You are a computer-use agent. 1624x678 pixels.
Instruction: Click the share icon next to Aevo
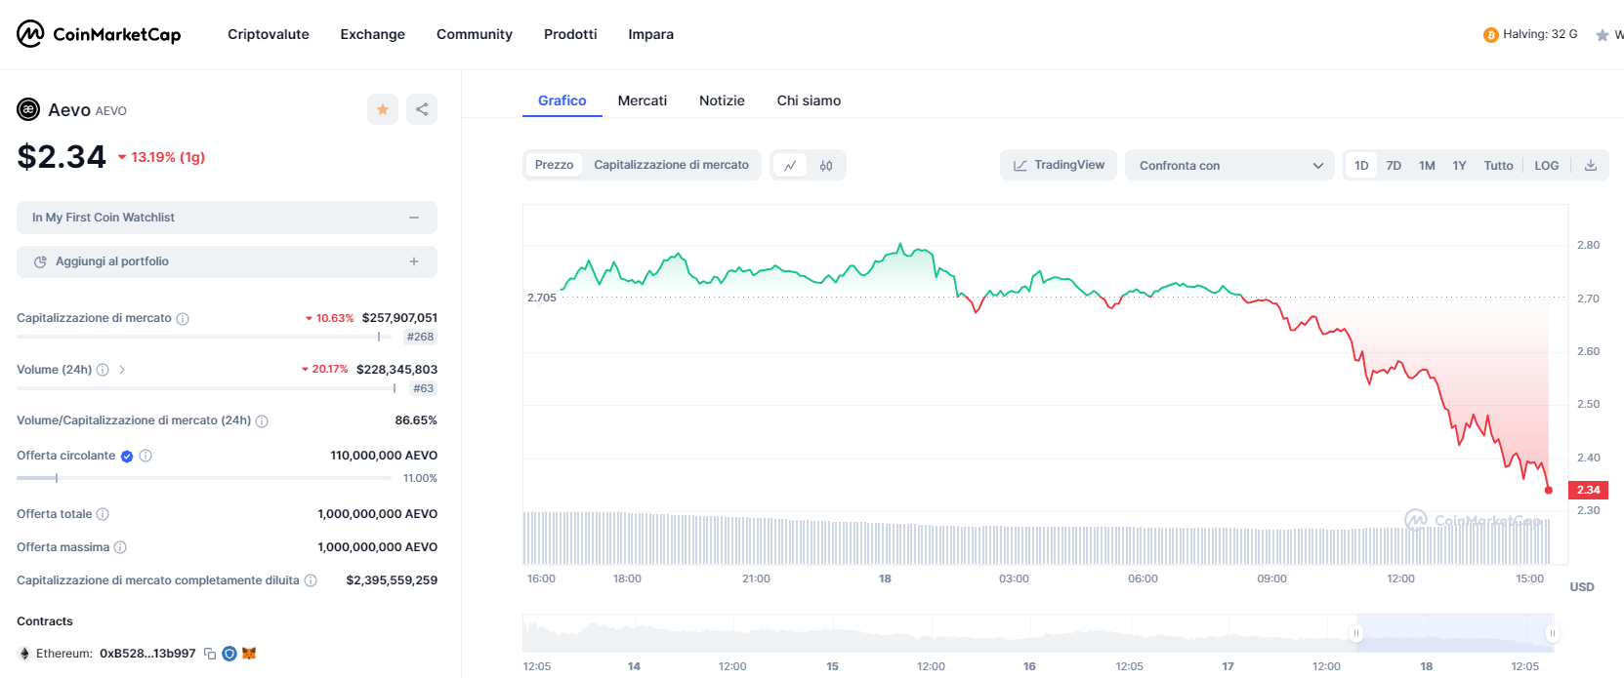point(422,109)
